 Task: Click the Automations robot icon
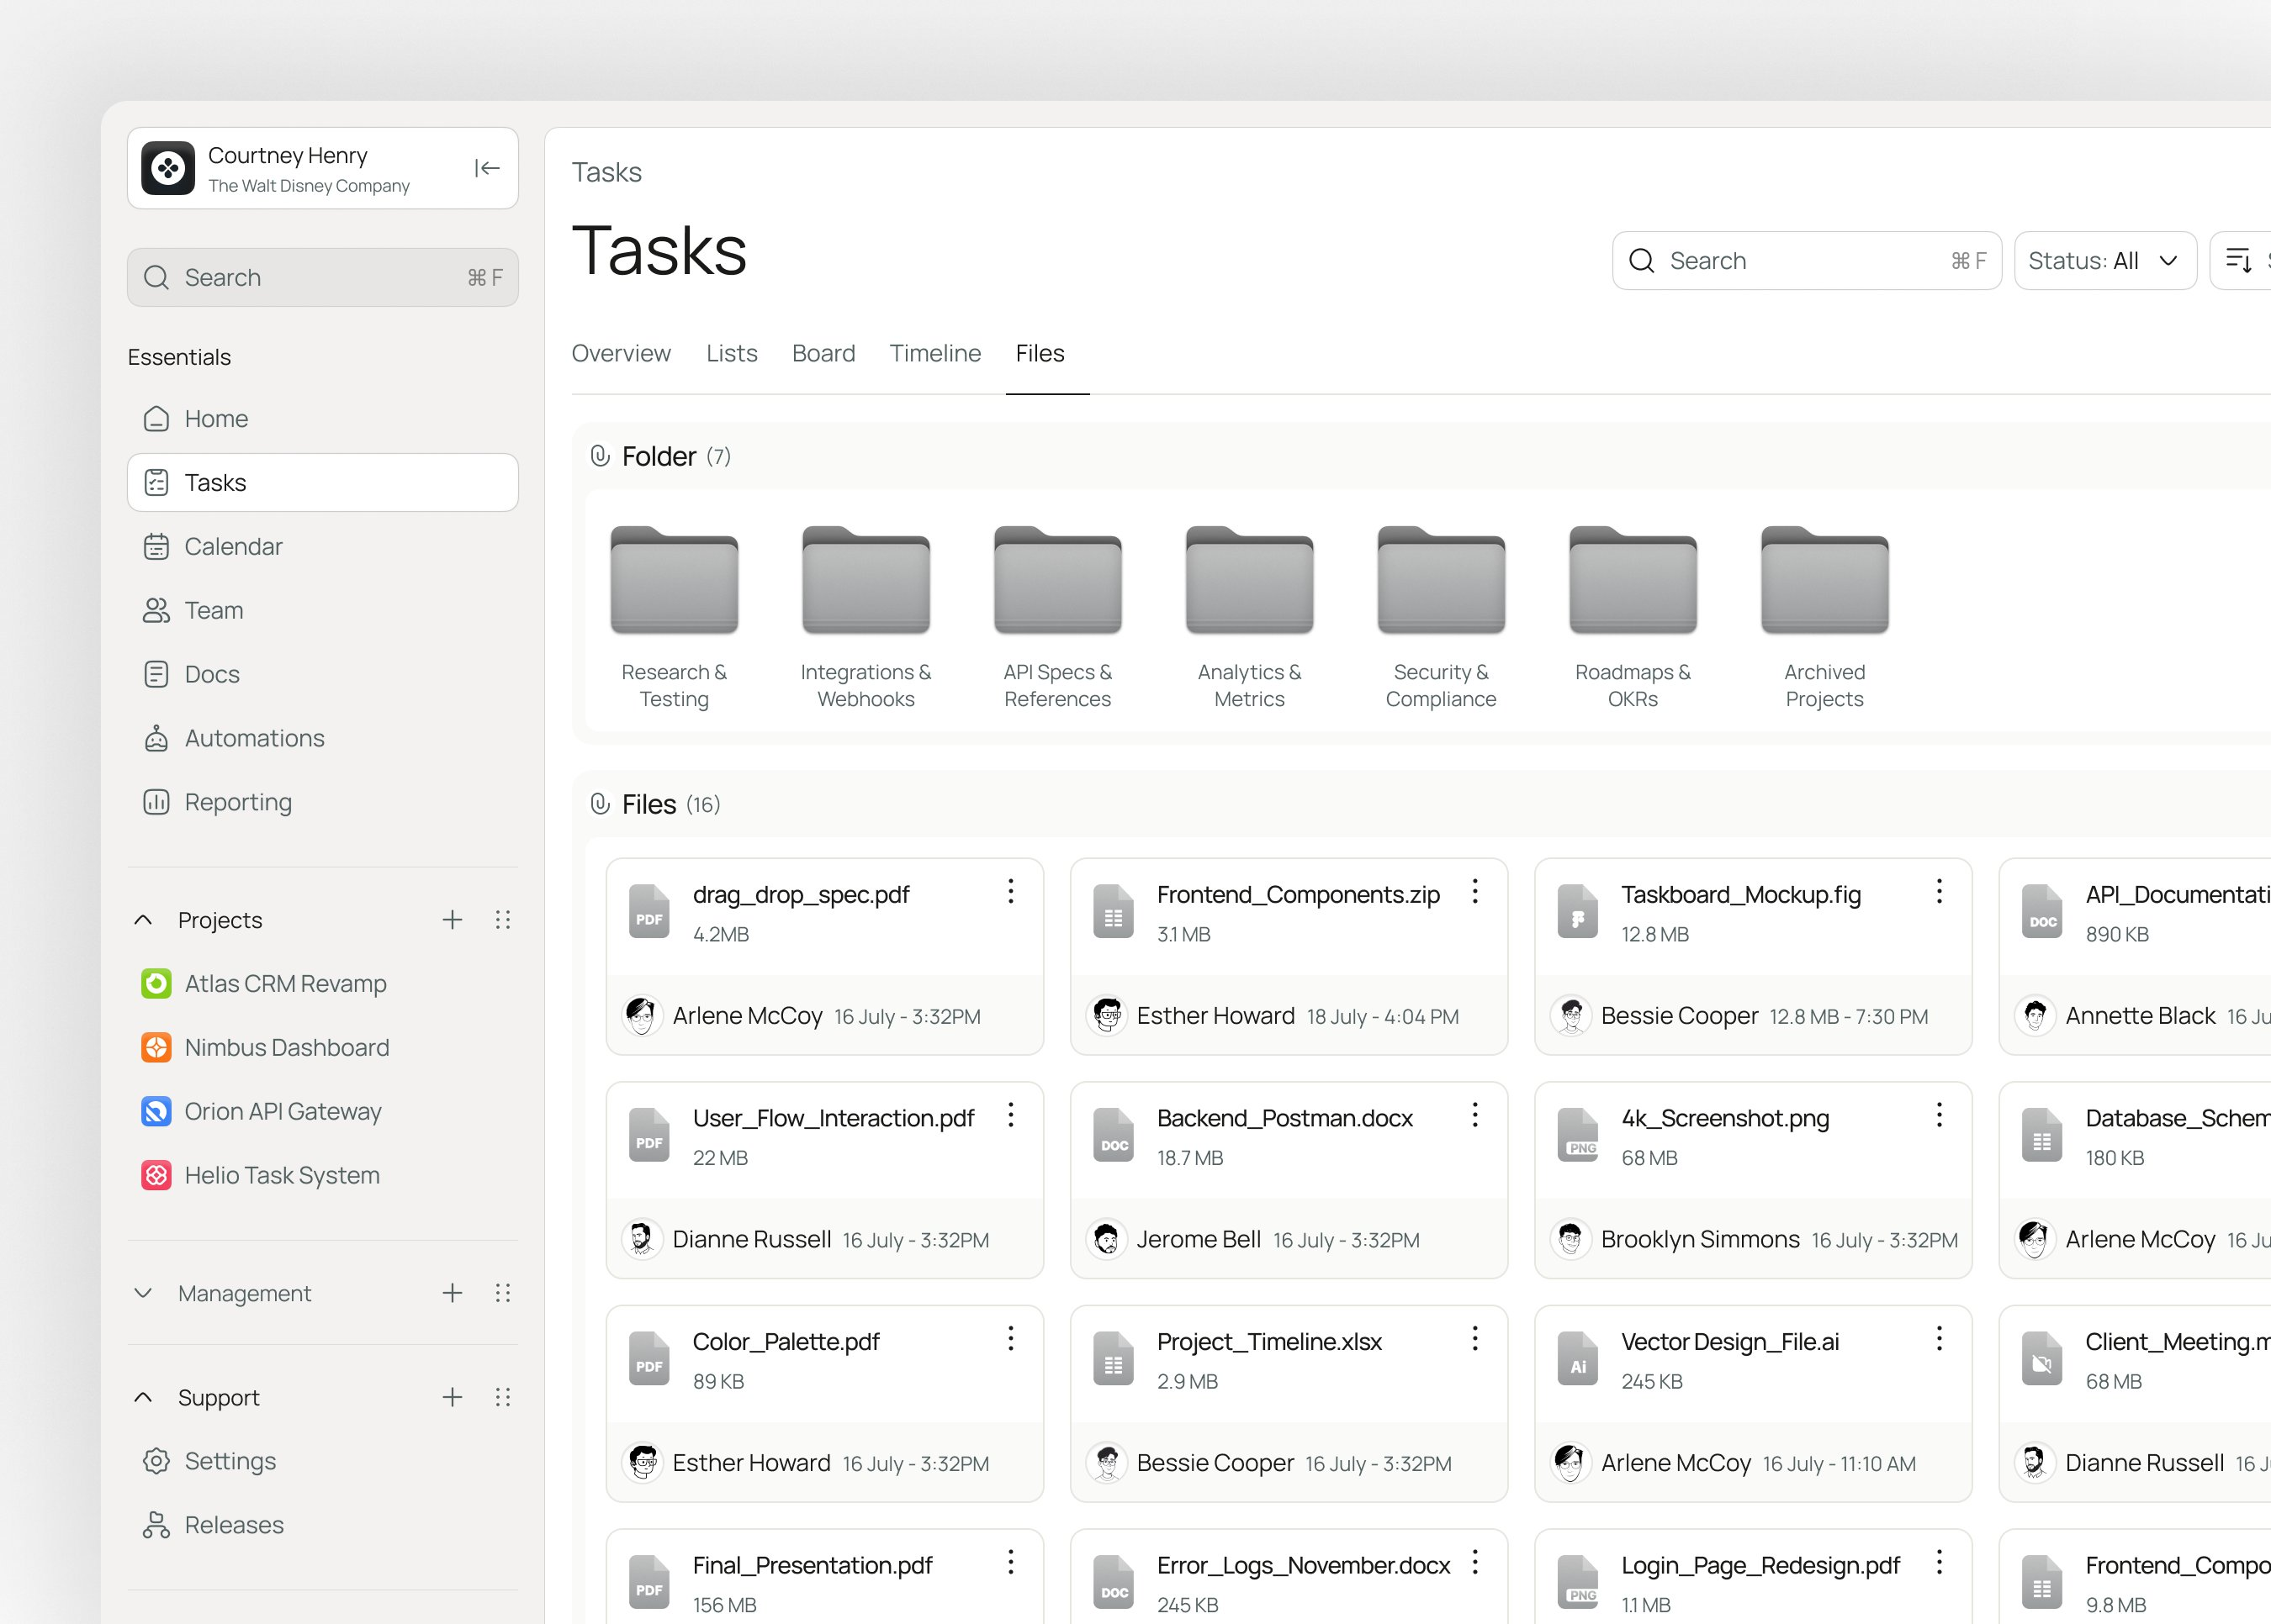click(156, 739)
